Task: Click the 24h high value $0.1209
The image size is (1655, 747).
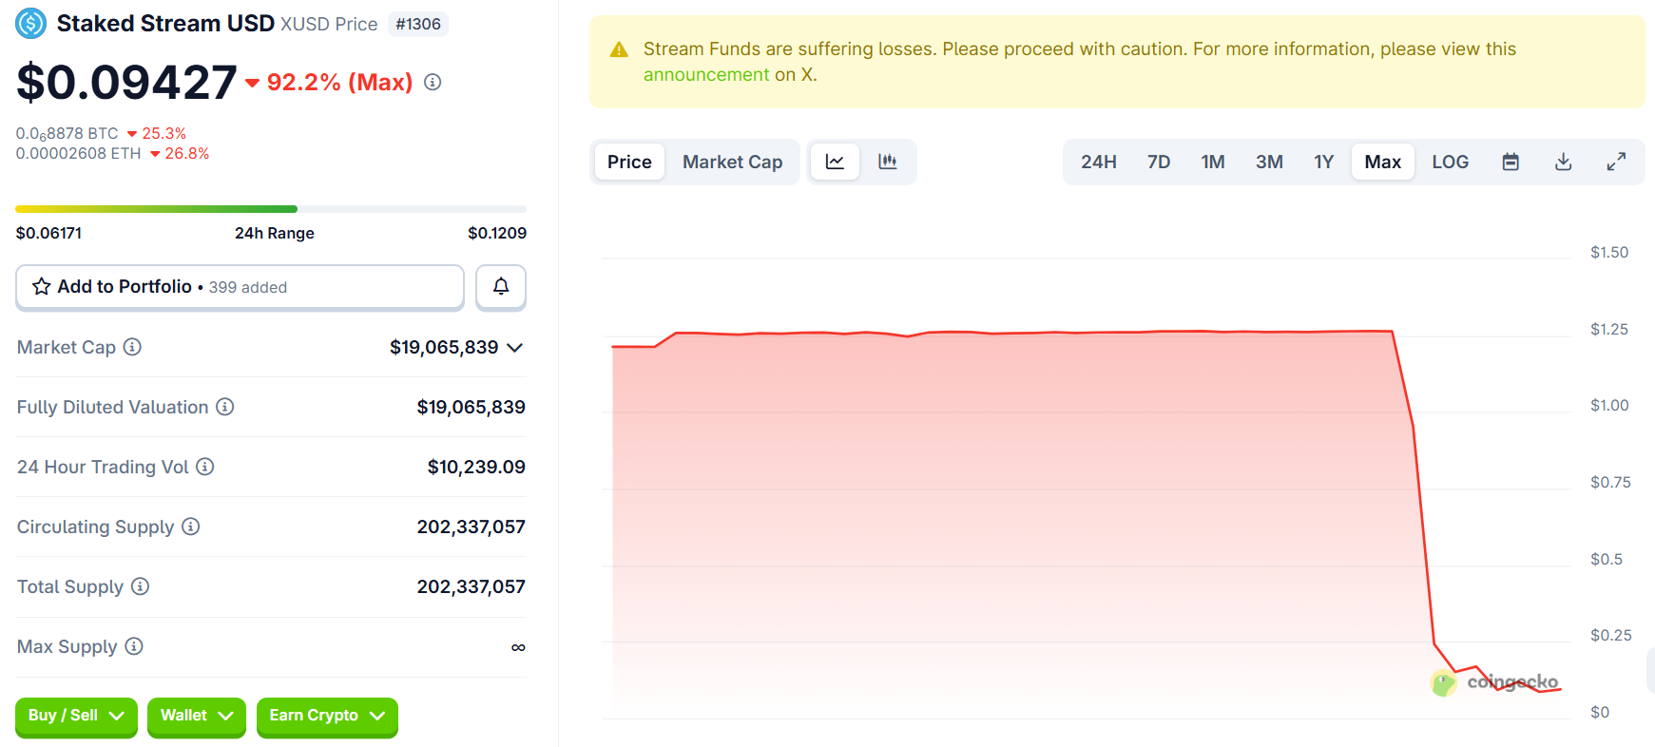Action: point(497,233)
